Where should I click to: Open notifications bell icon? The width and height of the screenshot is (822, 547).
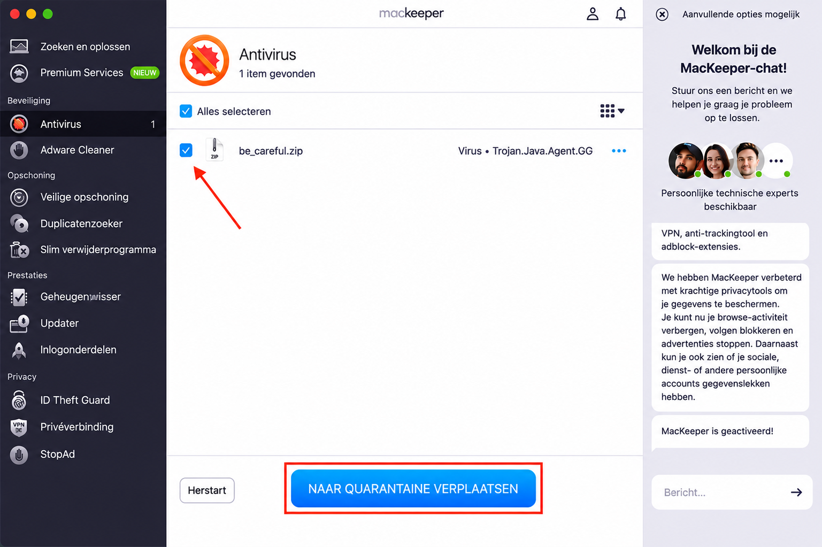(x=620, y=14)
